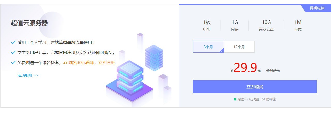Click the 超值云服务器 heading
Viewport: 332px width, 113px height.
point(29,23)
